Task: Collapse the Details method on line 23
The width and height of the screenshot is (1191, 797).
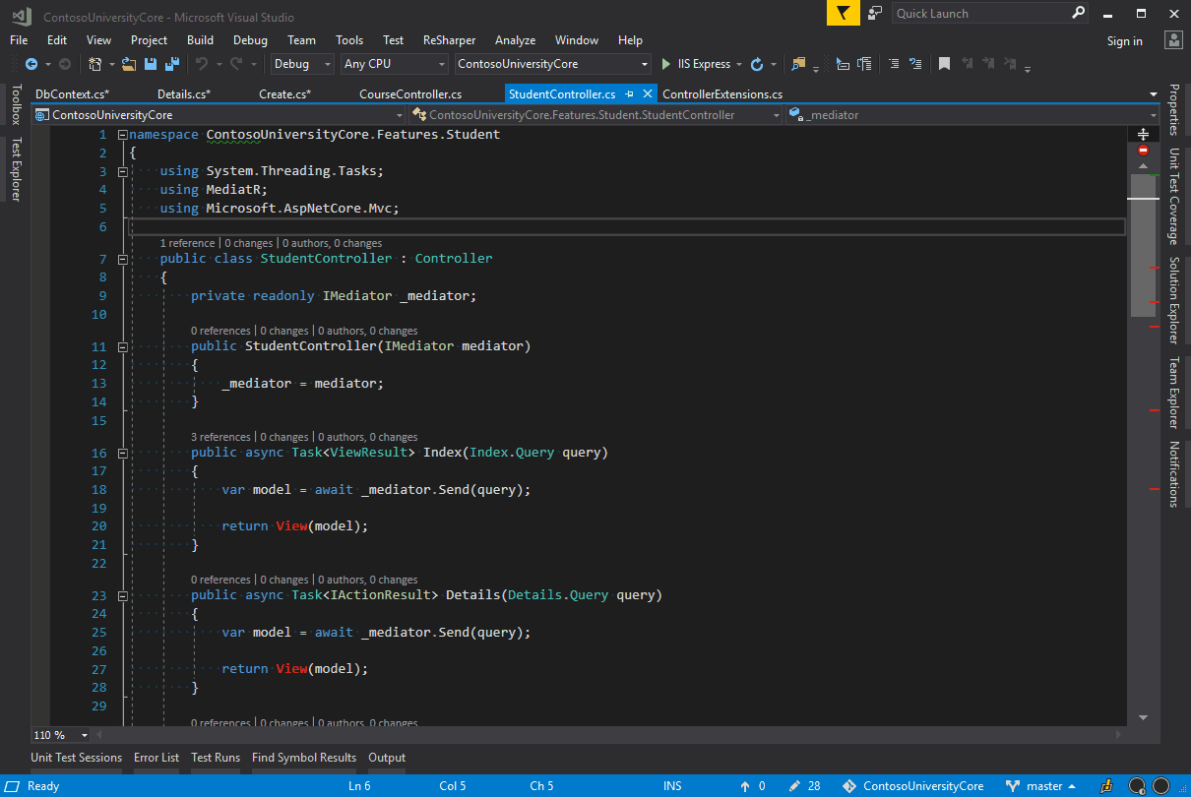Action: (x=122, y=596)
